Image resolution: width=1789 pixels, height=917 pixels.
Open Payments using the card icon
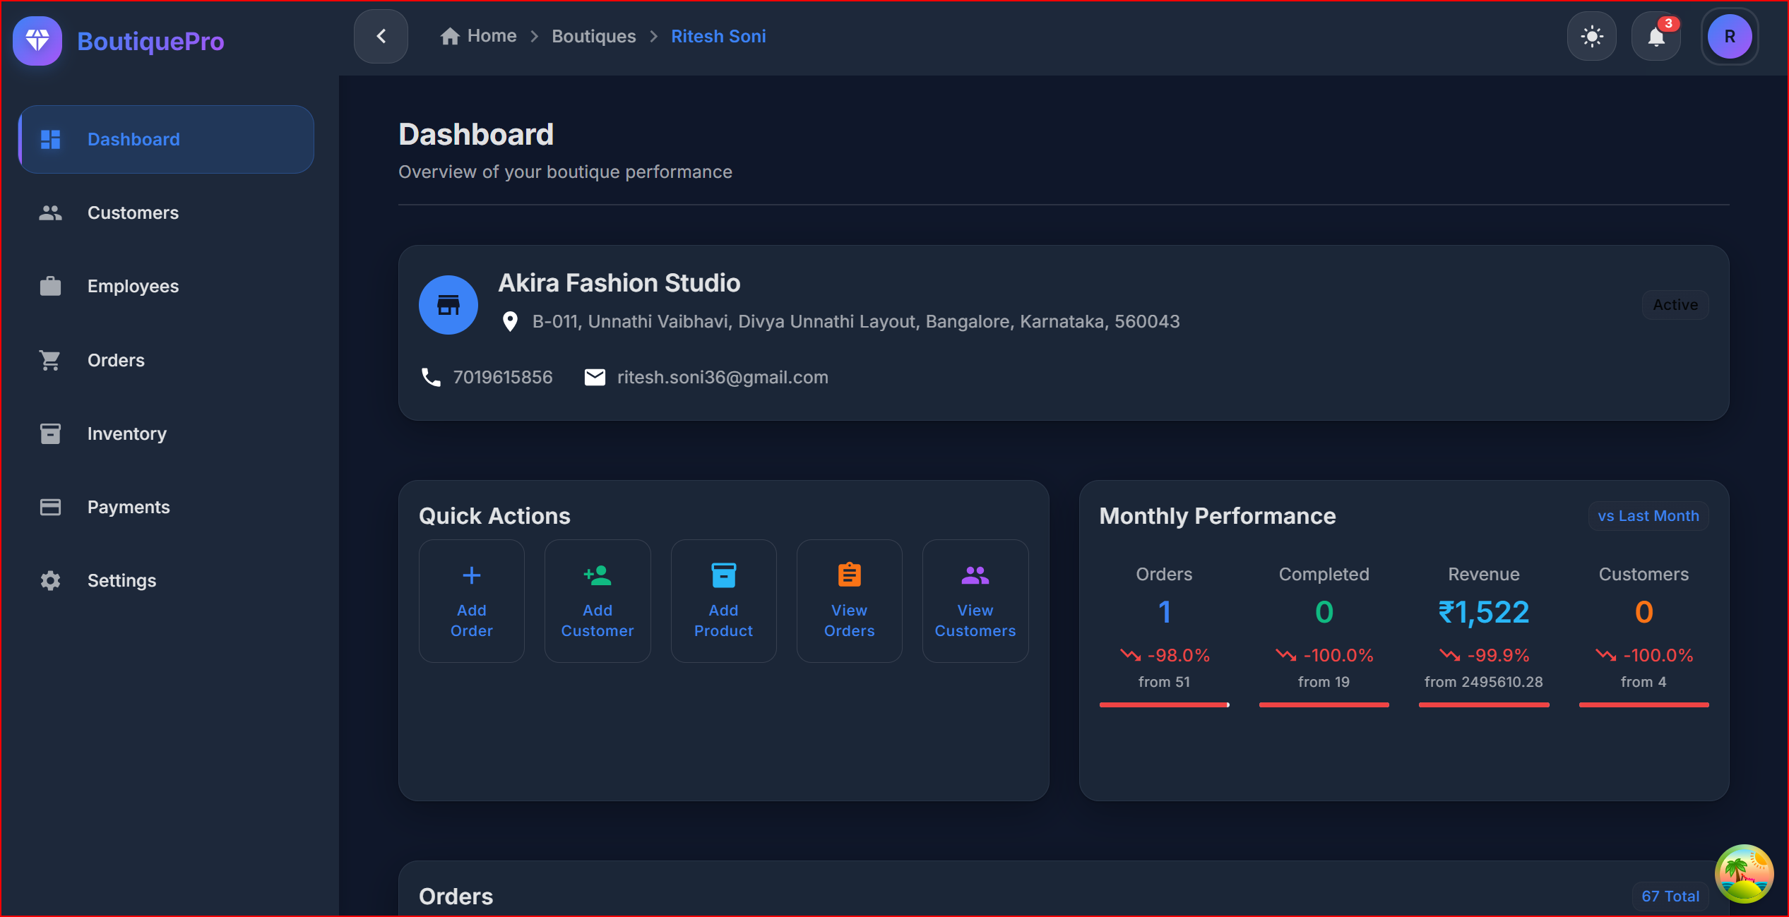(x=49, y=507)
